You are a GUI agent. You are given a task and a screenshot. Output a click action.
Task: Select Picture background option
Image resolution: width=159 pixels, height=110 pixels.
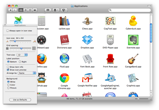point(8,88)
